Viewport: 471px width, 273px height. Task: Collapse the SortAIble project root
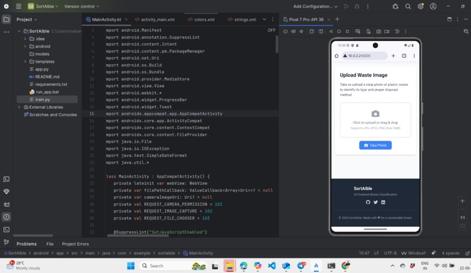(x=19, y=31)
